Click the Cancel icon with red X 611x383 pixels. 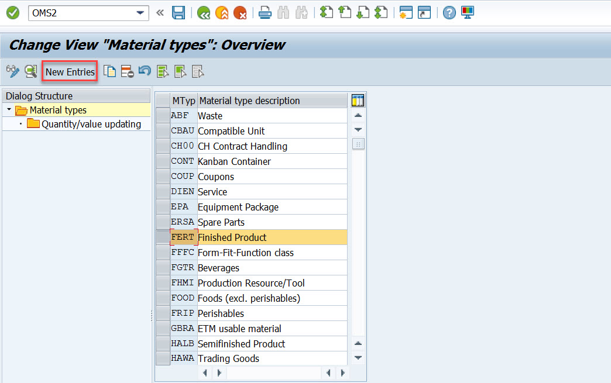(241, 12)
